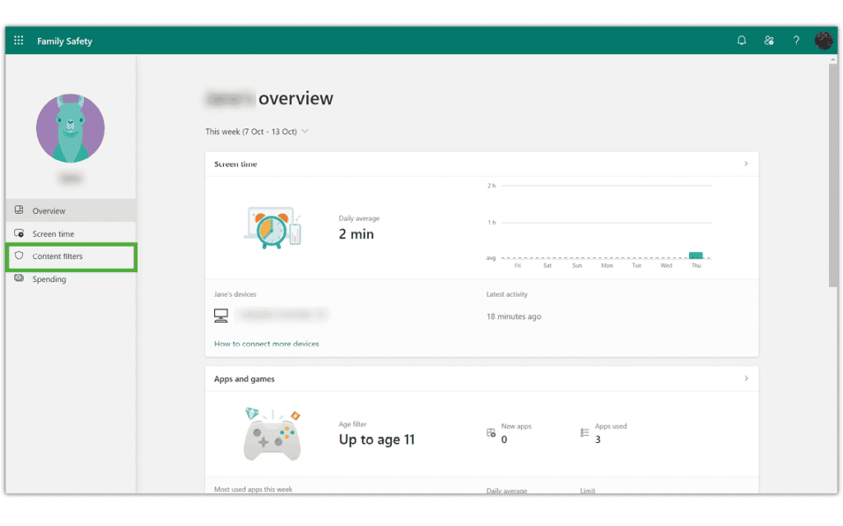Click the Spending wallet icon

(x=20, y=279)
